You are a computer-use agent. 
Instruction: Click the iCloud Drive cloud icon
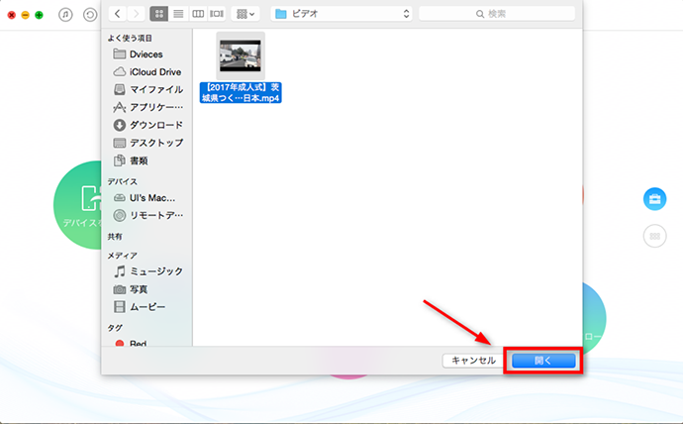point(120,72)
